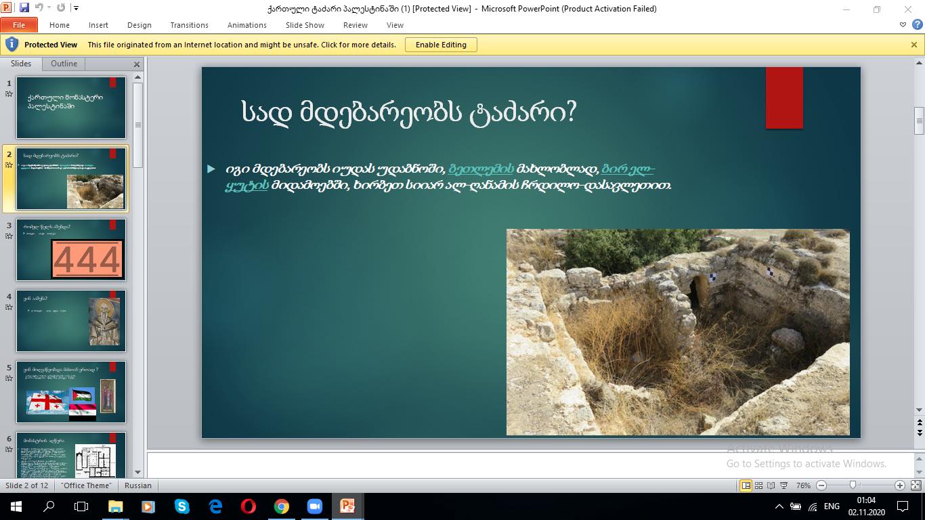Switch to the Outline pane tab
Viewport: 925px width, 520px height.
(x=64, y=64)
